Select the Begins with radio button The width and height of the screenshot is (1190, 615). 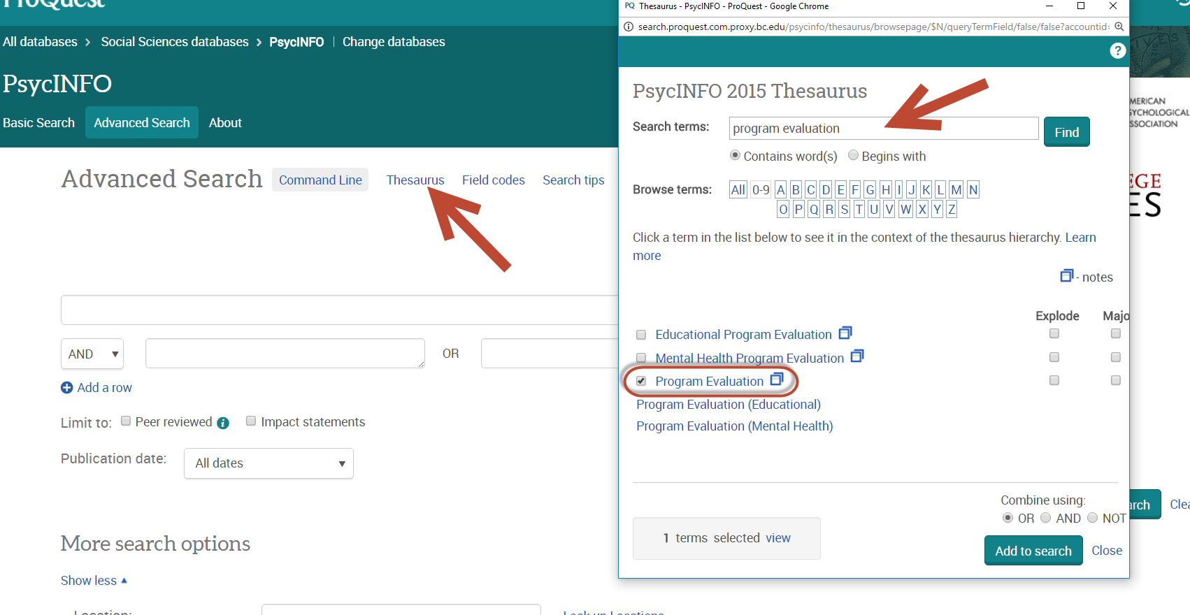[x=853, y=155]
